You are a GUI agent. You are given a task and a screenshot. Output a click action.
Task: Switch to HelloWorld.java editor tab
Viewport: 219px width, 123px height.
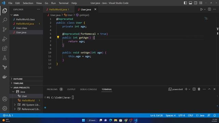59,10
